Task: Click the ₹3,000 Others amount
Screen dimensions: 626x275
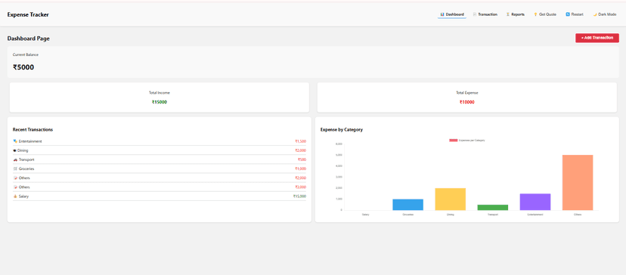Action: [x=300, y=187]
